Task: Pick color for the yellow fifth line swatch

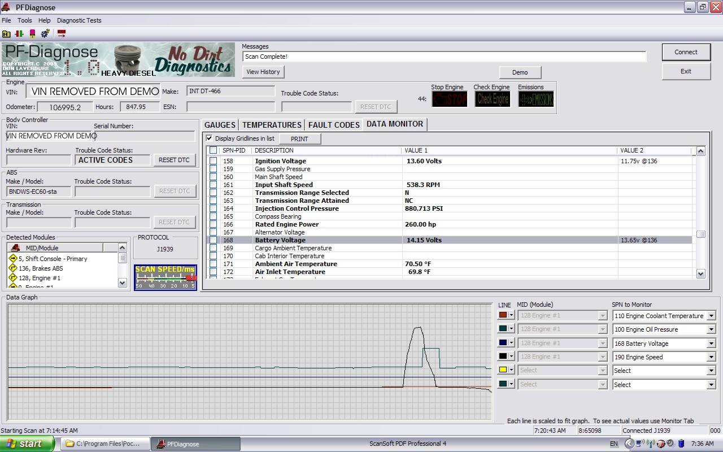Action: 506,370
